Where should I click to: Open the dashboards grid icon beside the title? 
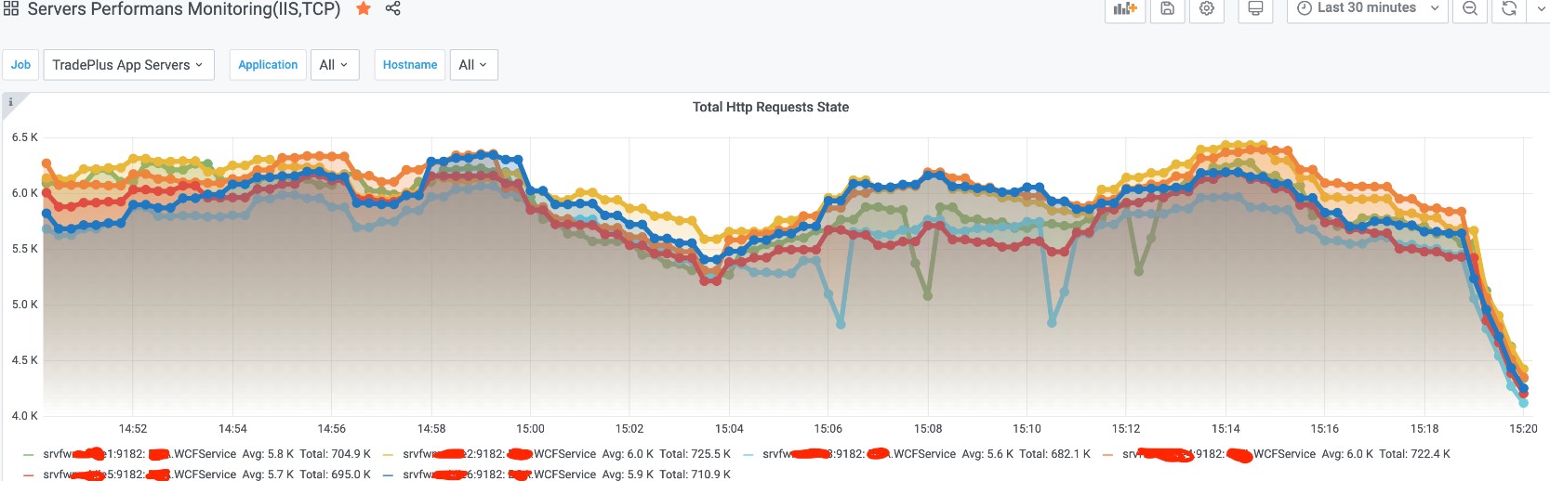11,8
